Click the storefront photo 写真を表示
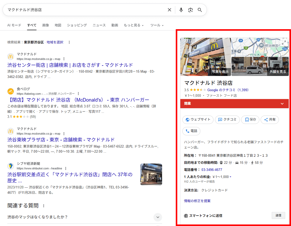Viewport: 291px width, 226px height. [x=205, y=57]
